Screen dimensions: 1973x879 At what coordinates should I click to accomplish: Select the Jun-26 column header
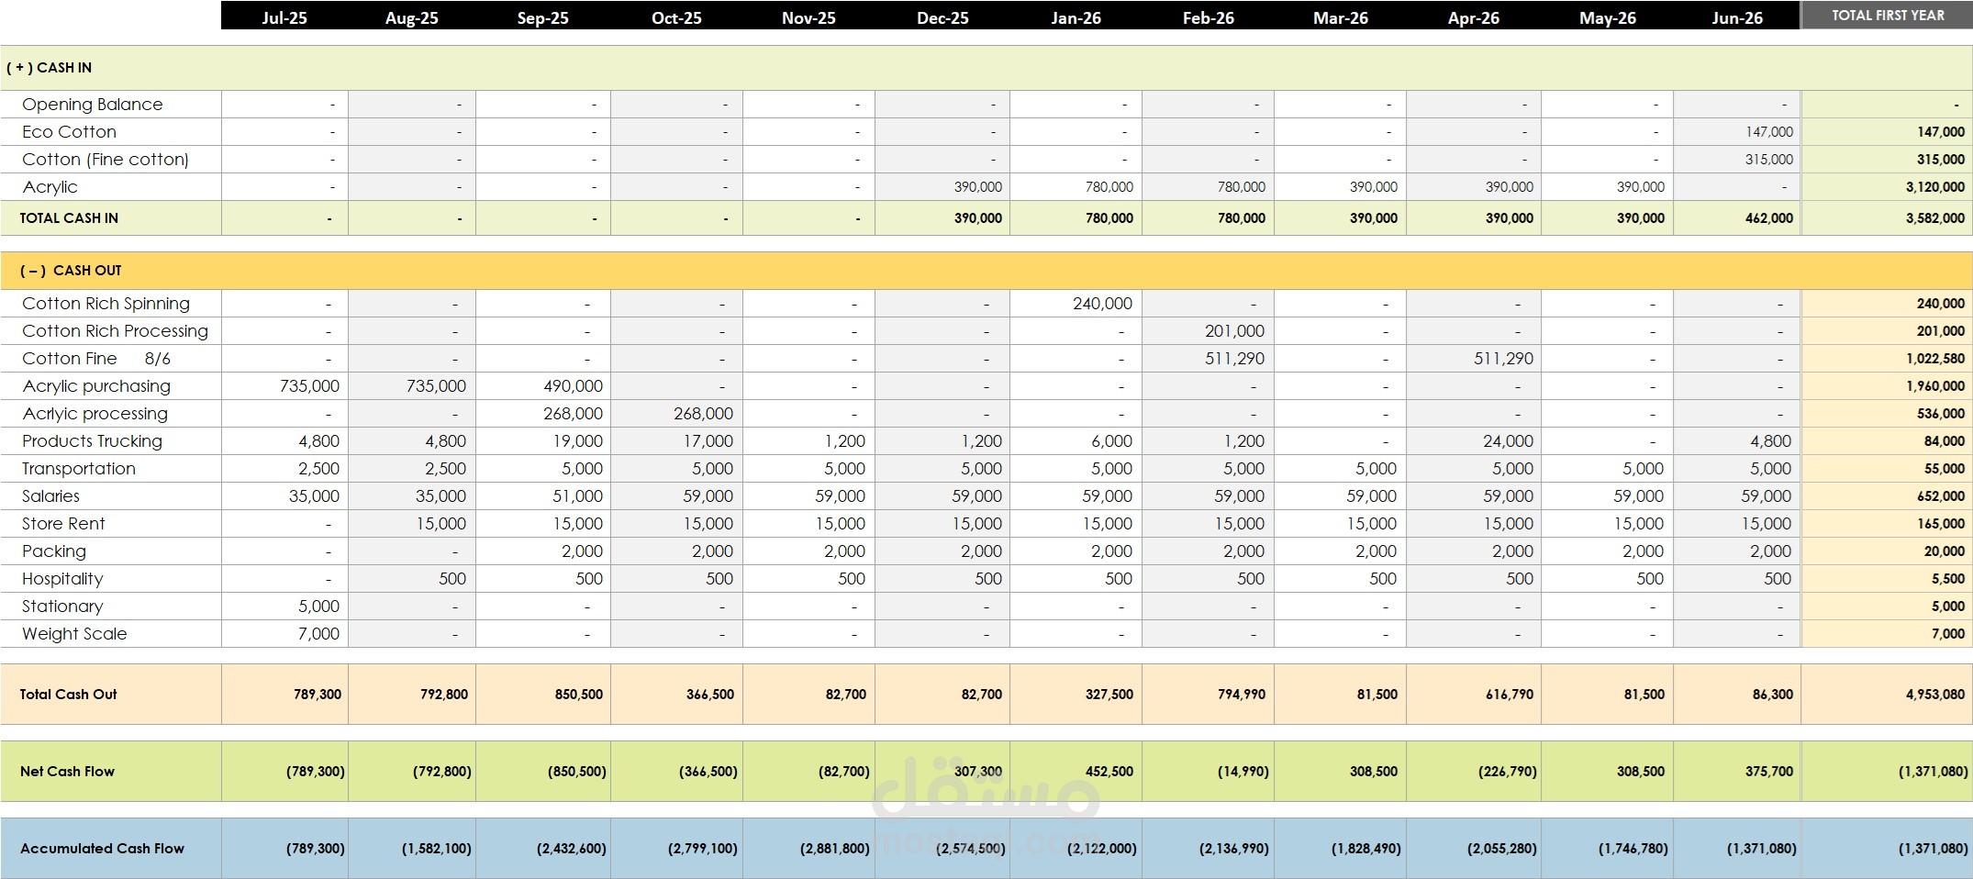[x=1737, y=17]
